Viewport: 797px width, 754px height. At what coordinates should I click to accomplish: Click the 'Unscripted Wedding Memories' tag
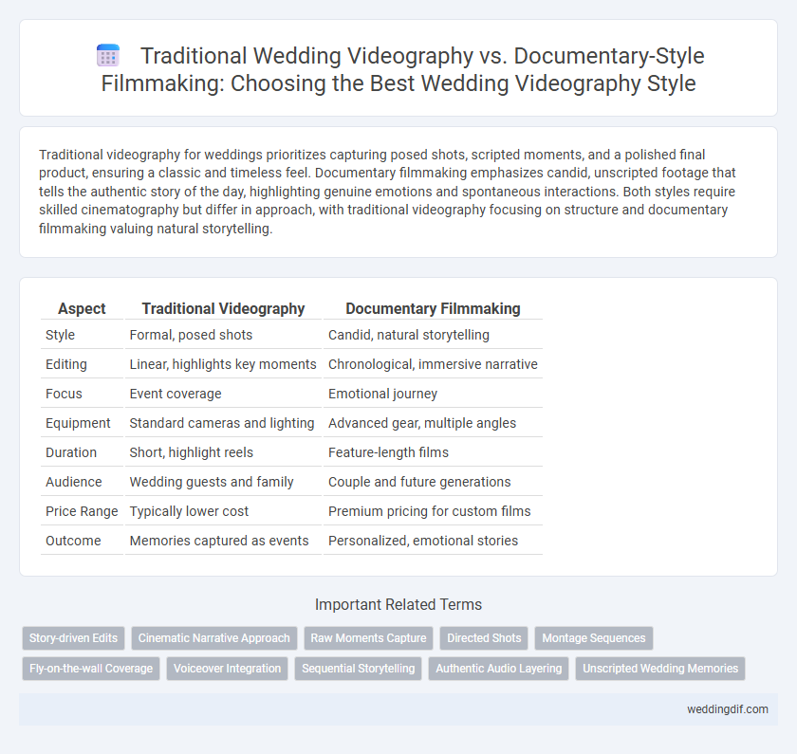(660, 669)
